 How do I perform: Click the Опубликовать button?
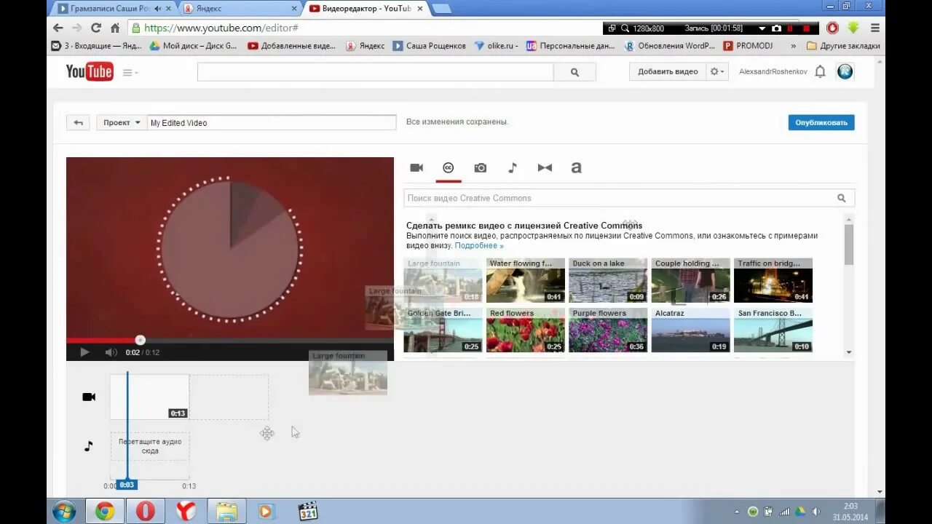(821, 123)
